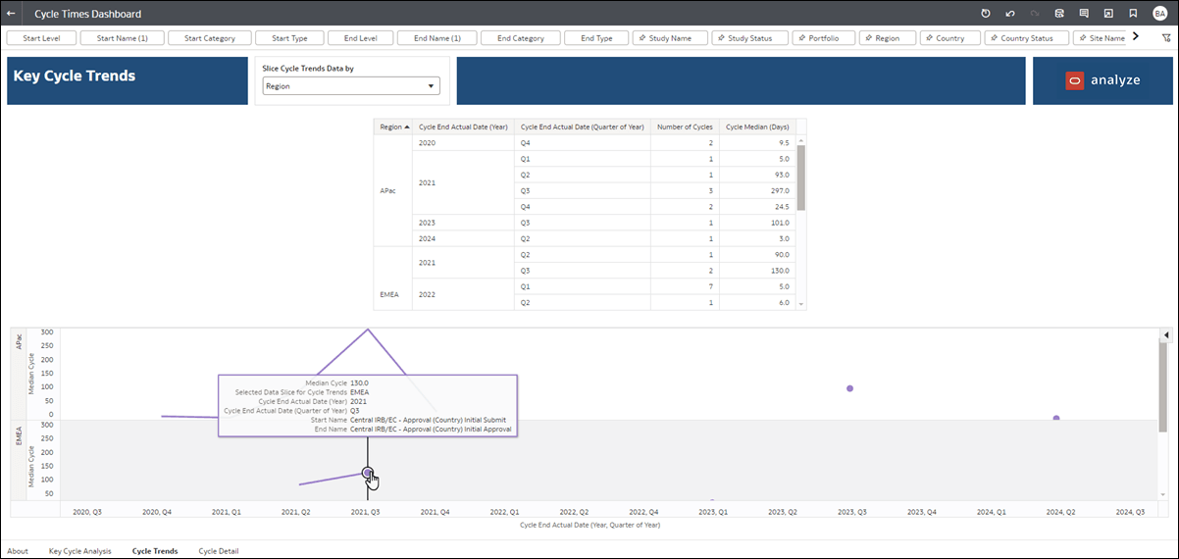Click pin icon on Country Status filter
This screenshot has height=559, width=1179.
coord(993,38)
